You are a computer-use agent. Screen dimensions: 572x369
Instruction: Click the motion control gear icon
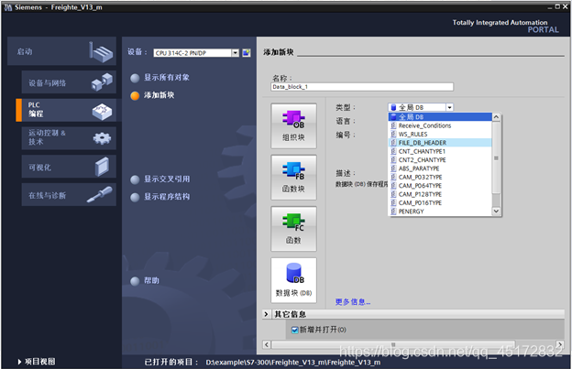(102, 138)
